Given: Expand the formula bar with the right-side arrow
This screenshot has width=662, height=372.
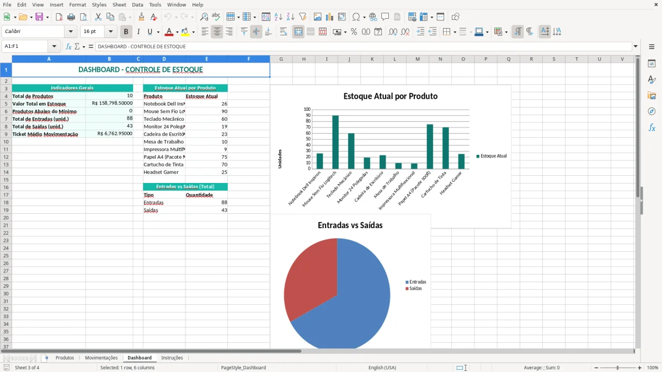Looking at the screenshot, I should coord(636,46).
